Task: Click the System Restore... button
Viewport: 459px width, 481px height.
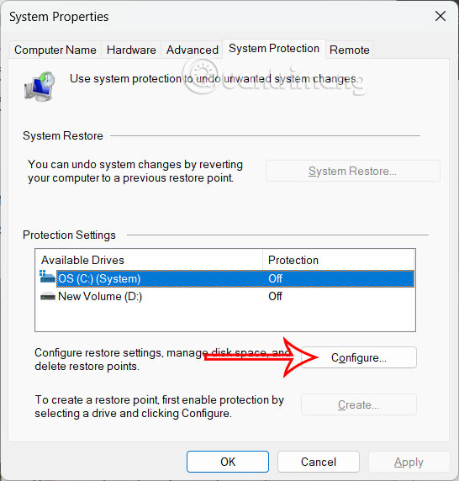Action: point(353,171)
